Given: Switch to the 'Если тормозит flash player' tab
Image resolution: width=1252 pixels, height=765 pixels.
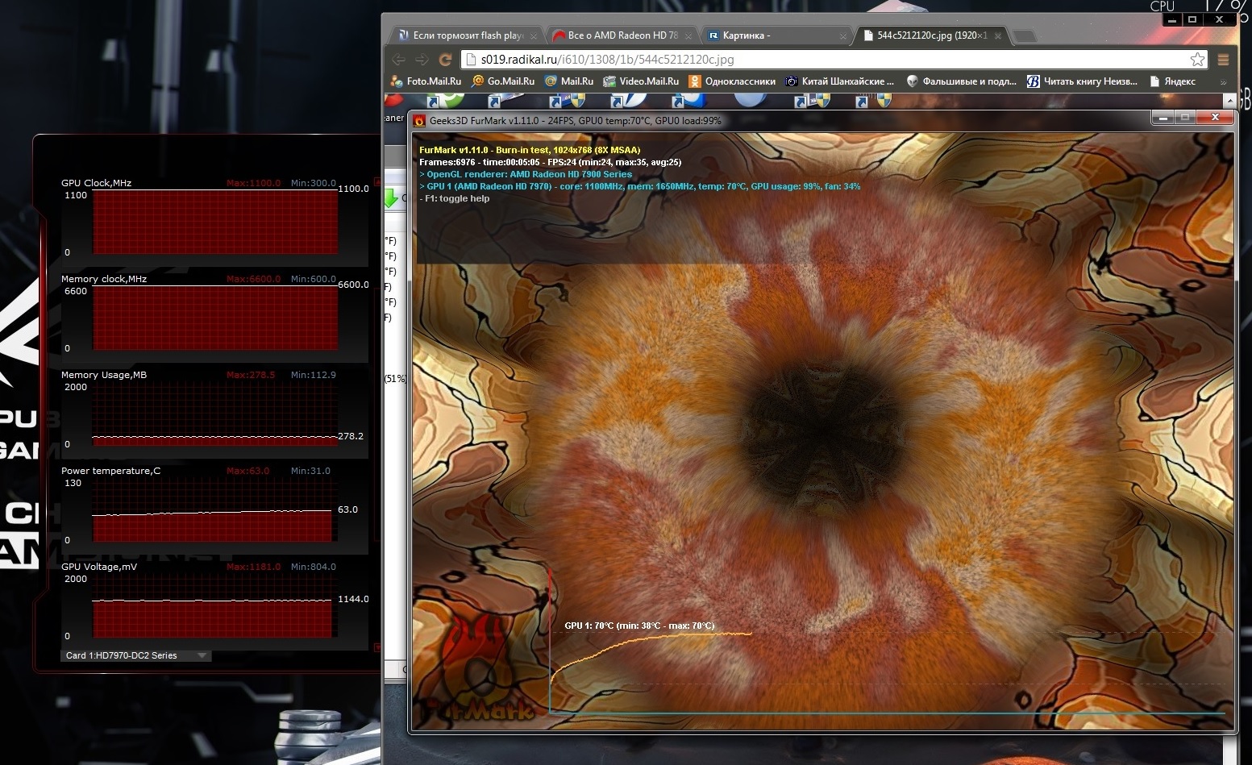Looking at the screenshot, I should [468, 35].
